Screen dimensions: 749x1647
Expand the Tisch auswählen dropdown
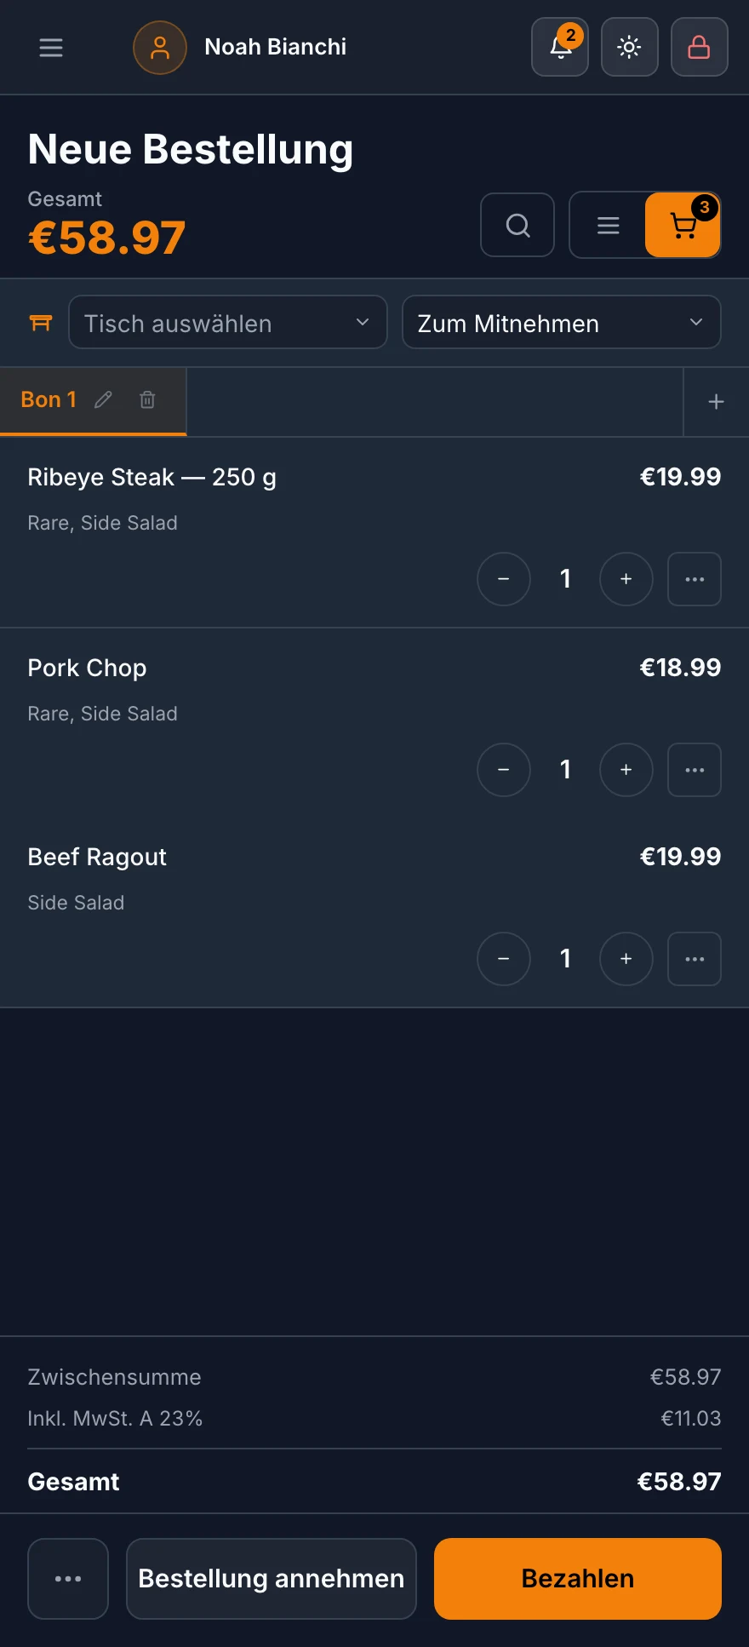228,322
